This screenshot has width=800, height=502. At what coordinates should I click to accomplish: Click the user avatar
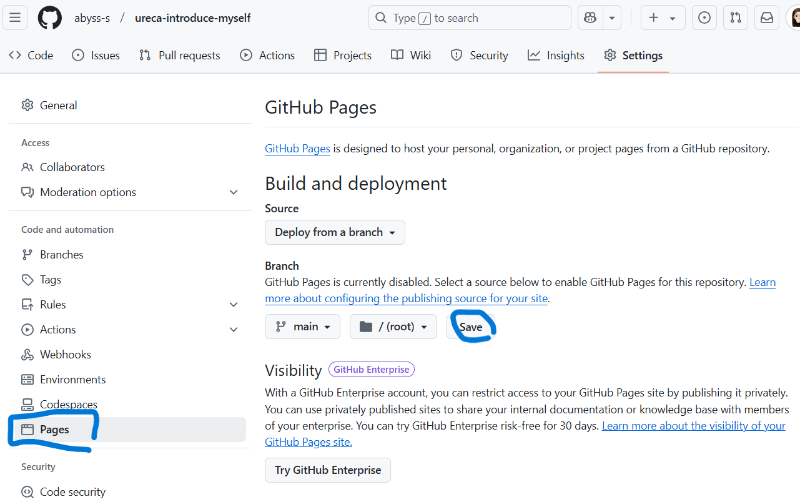coord(795,17)
